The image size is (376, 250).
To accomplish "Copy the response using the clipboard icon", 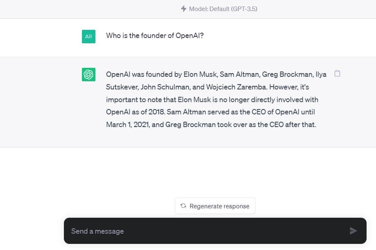I will 337,74.
